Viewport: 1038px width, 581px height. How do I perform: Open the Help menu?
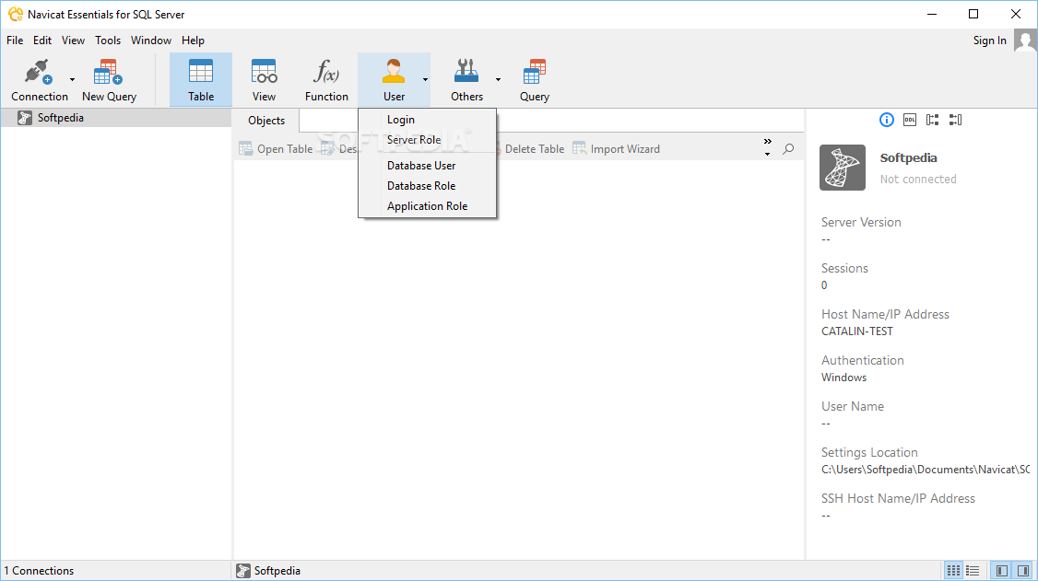coord(193,41)
